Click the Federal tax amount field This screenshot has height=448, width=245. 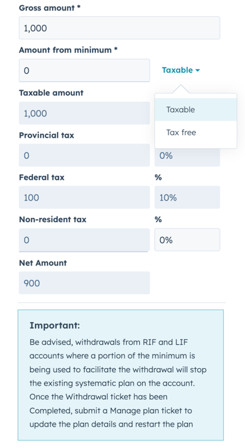click(x=84, y=197)
